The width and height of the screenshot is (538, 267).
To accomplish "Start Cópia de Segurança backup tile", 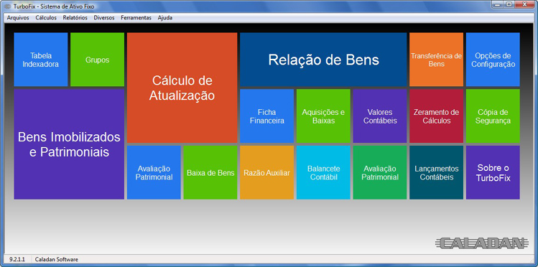I will tap(493, 116).
